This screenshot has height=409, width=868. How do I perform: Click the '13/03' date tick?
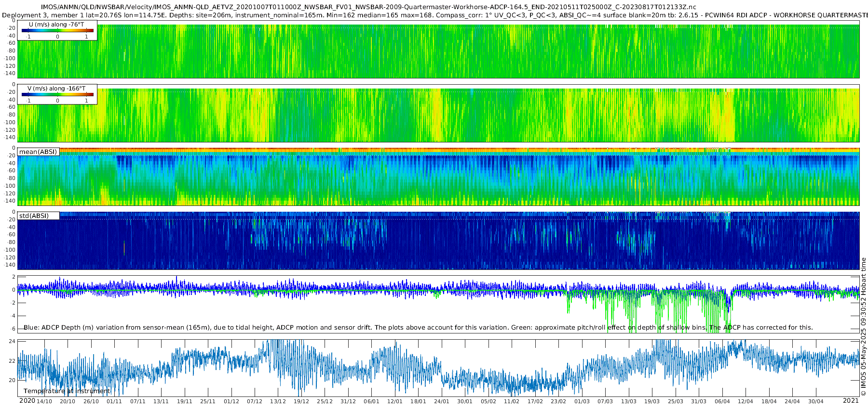pyautogui.click(x=629, y=401)
